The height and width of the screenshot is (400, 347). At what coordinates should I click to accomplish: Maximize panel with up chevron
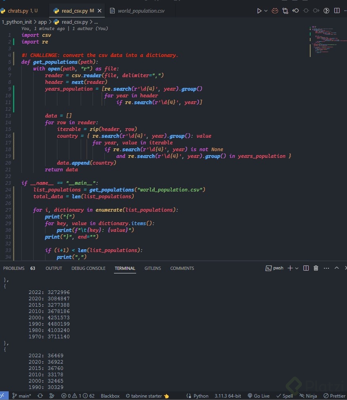click(x=337, y=268)
